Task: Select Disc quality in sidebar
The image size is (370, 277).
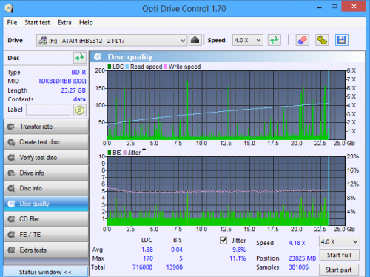Action: pyautogui.click(x=46, y=204)
